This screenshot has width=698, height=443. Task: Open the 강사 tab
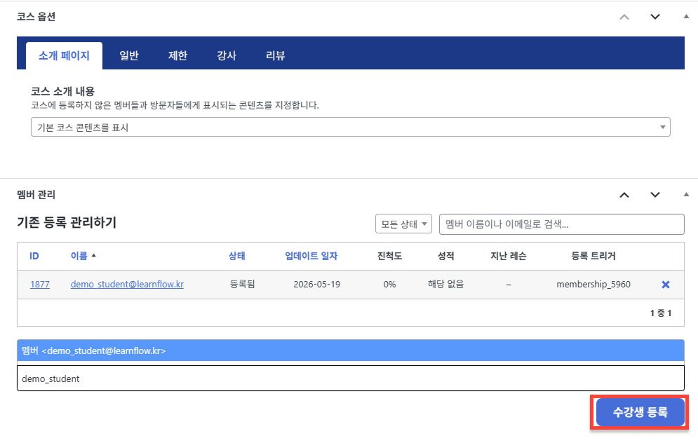(226, 55)
